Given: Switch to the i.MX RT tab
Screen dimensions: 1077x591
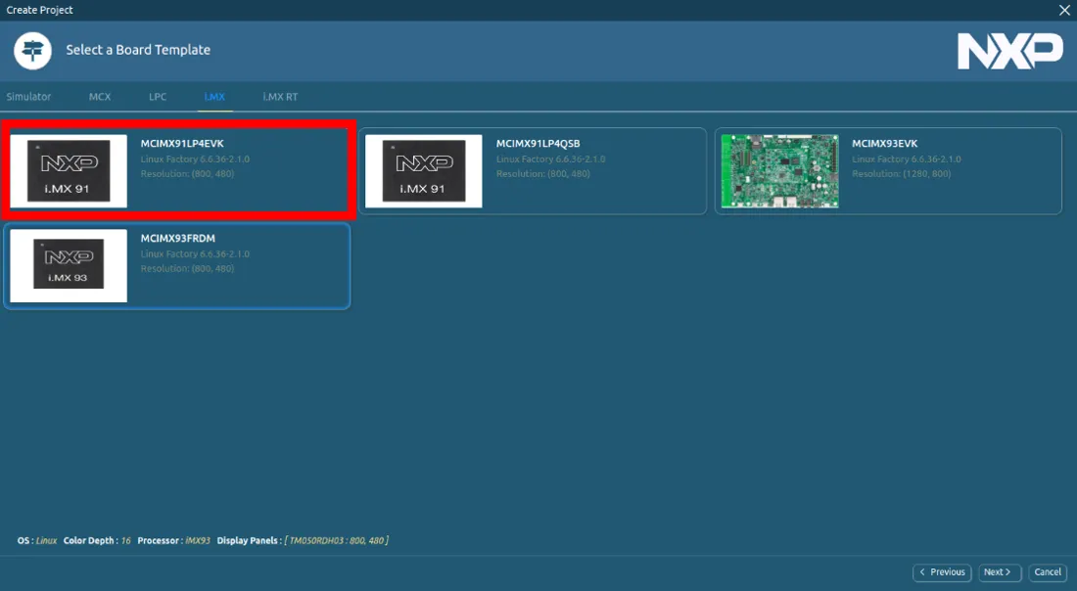Looking at the screenshot, I should (x=280, y=97).
